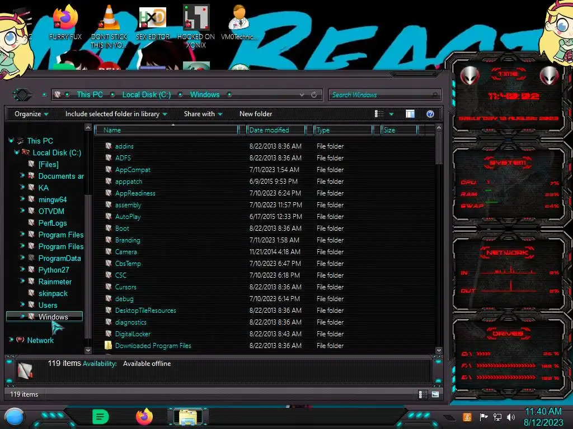Select the DesktopTileResources folder
This screenshot has height=429, width=573.
[145, 311]
